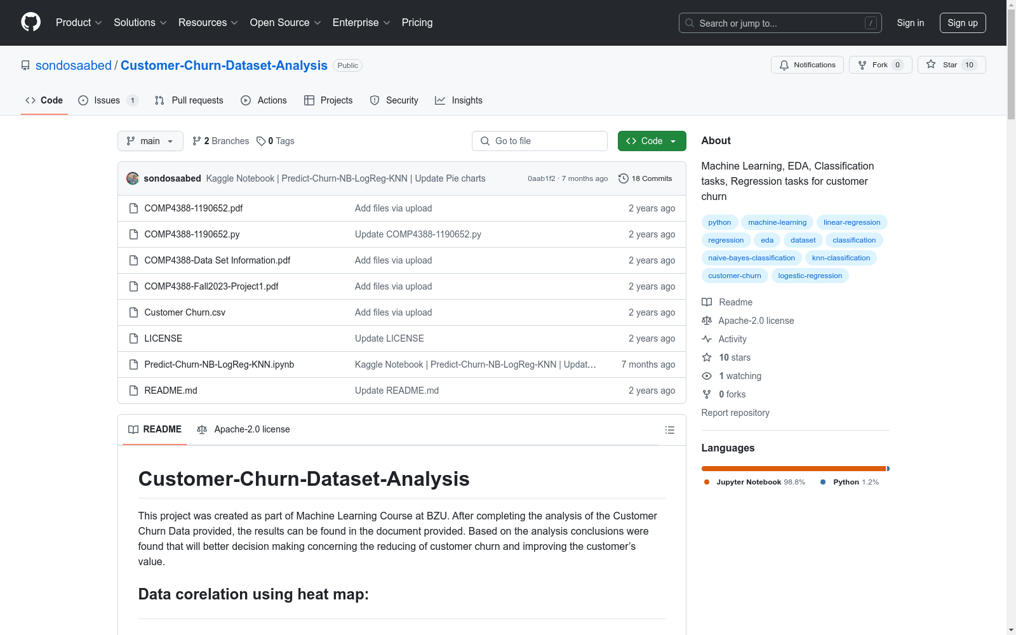Click the Python 1.2% language entry
1016x635 pixels.
(x=850, y=482)
